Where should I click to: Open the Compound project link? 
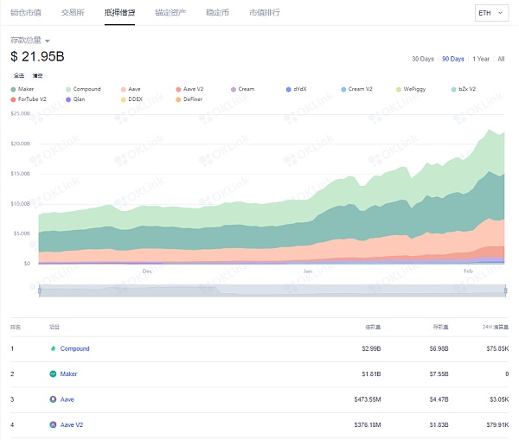75,349
